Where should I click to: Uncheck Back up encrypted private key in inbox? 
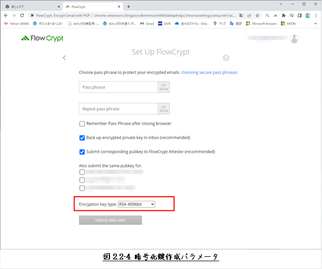pyautogui.click(x=82, y=138)
